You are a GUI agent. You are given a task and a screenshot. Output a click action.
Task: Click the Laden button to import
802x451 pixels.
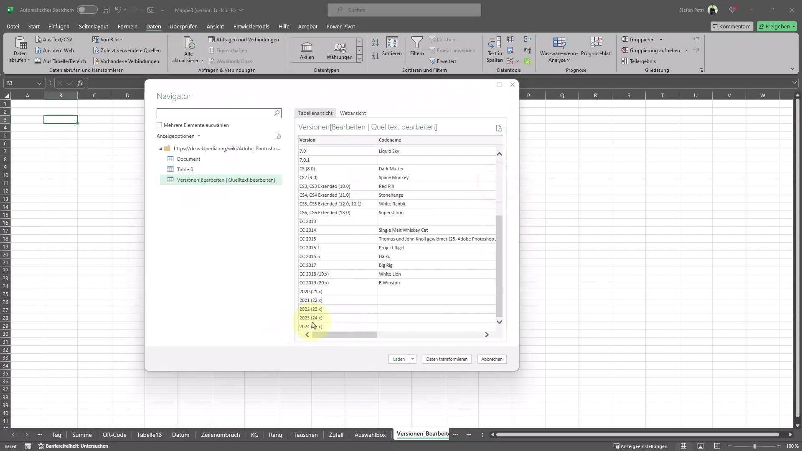click(399, 359)
